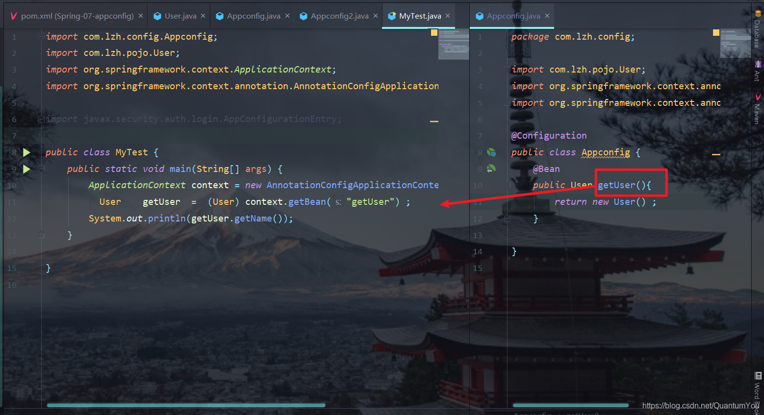Close right pane Appconfig.java tab
The height and width of the screenshot is (415, 764).
[x=547, y=16]
